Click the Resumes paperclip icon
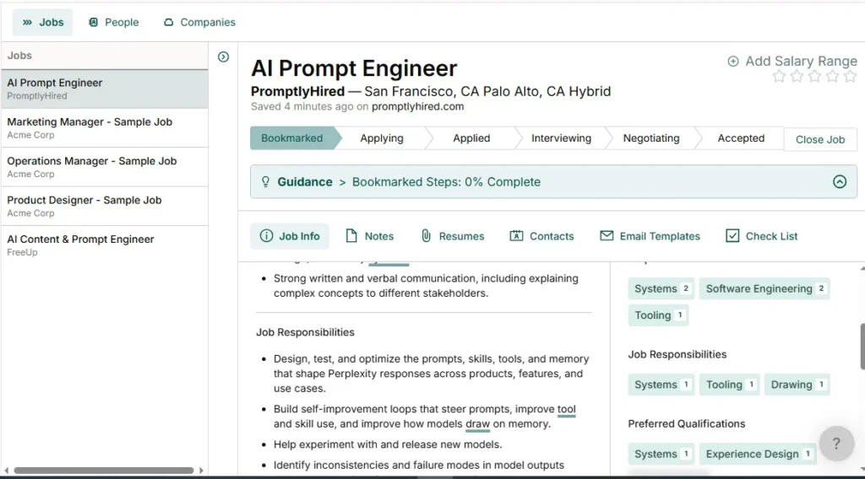 [x=426, y=235]
